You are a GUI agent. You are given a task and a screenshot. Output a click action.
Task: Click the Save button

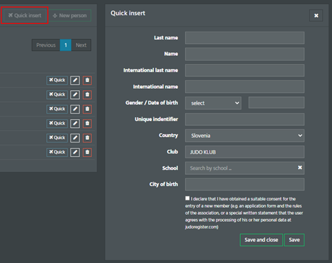click(x=294, y=240)
